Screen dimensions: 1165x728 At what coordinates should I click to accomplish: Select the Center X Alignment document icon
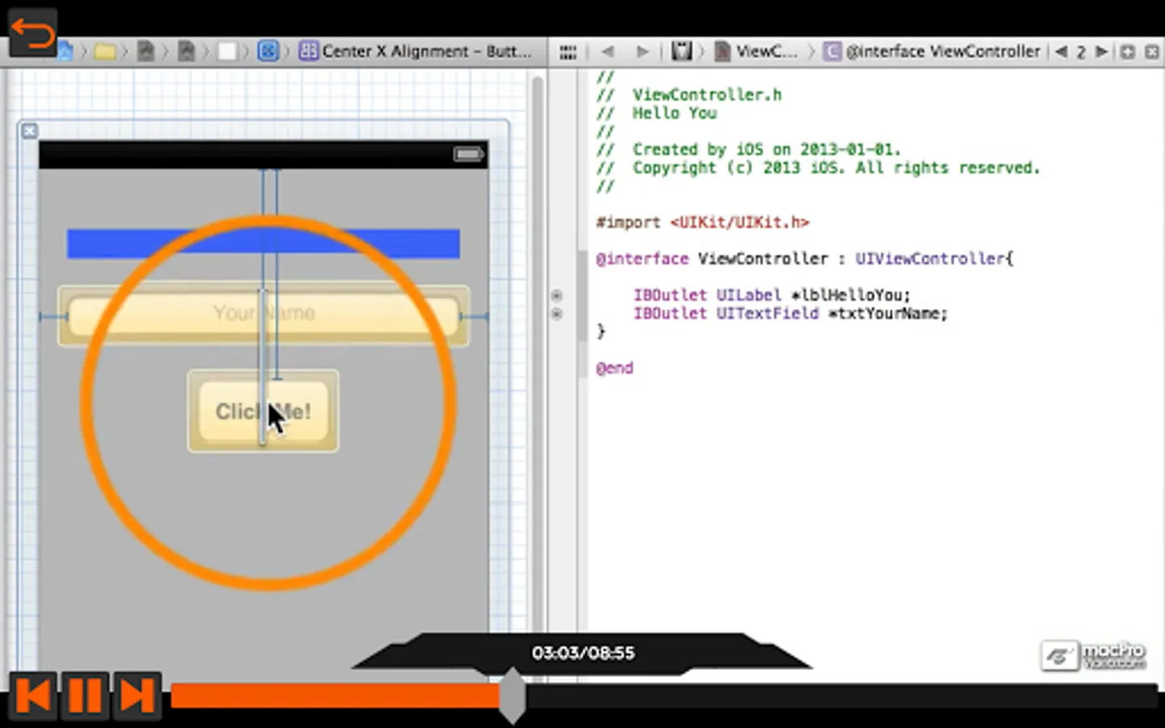(308, 51)
